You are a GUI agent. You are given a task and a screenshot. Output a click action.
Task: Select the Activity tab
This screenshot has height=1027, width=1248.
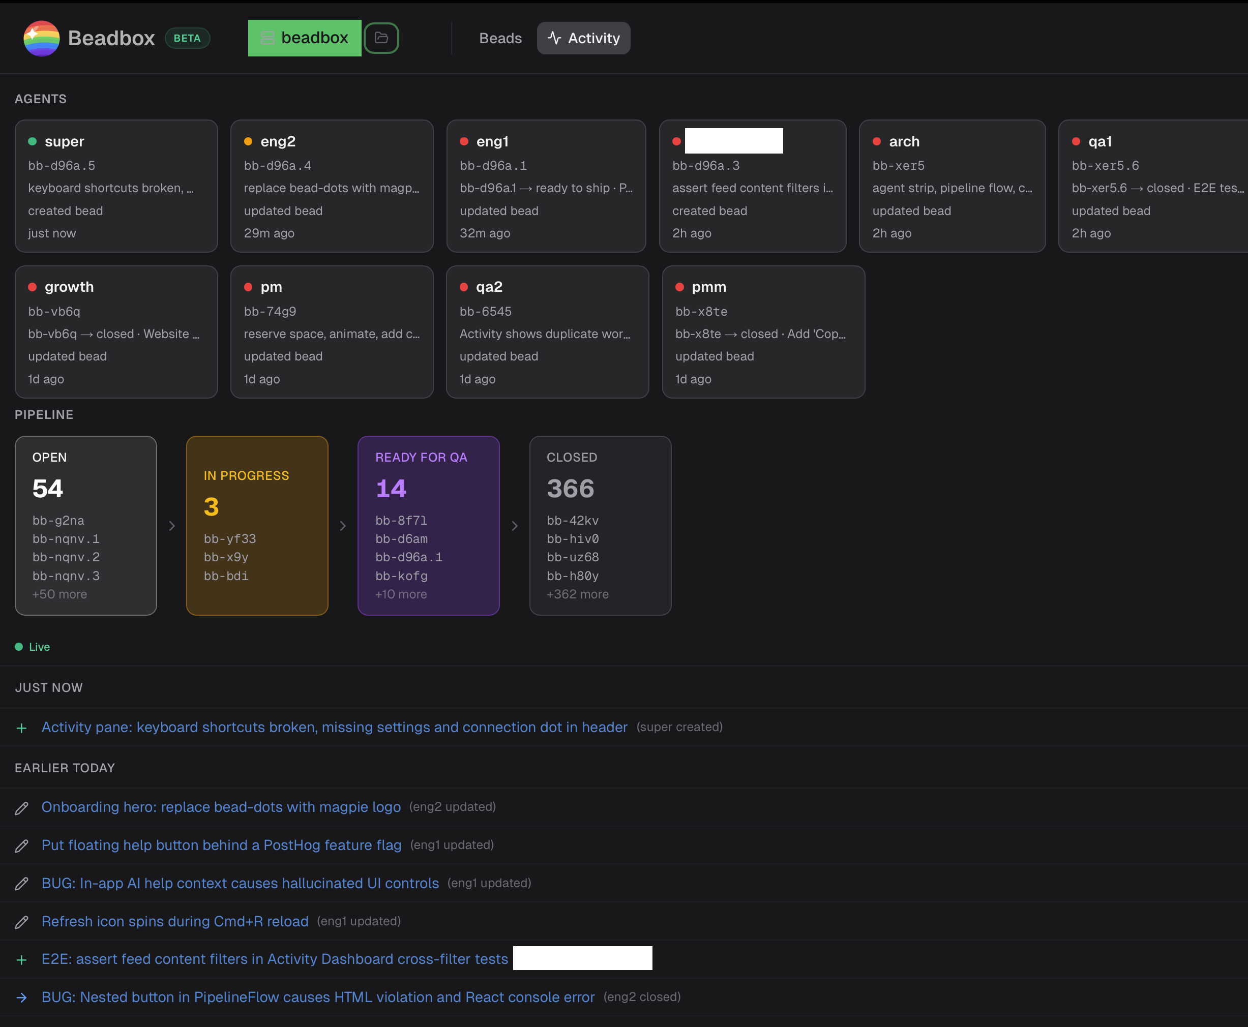[x=583, y=38]
